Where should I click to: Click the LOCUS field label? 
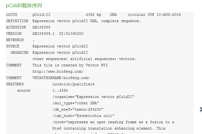pyautogui.click(x=11, y=15)
